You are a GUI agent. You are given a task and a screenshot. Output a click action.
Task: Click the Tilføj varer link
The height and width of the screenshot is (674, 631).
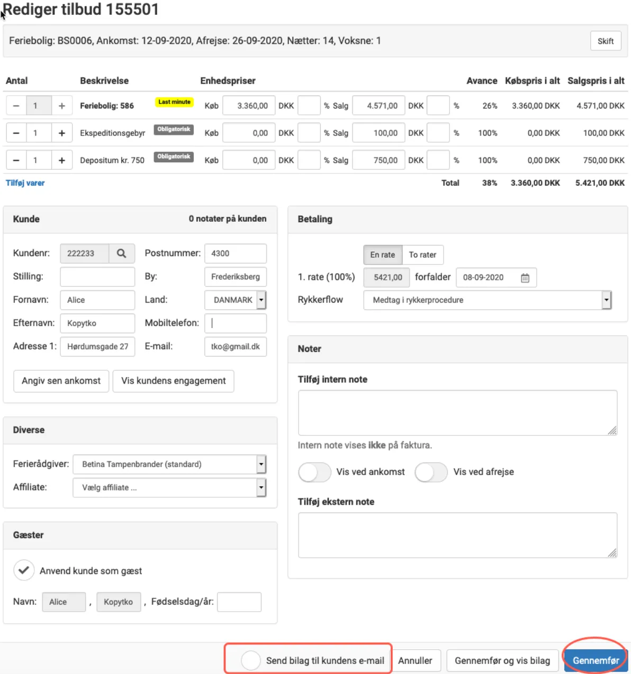tap(25, 183)
